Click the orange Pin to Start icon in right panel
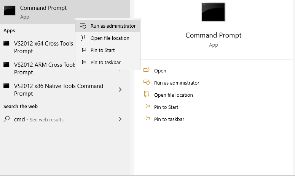The height and width of the screenshot is (176, 295). click(147, 107)
